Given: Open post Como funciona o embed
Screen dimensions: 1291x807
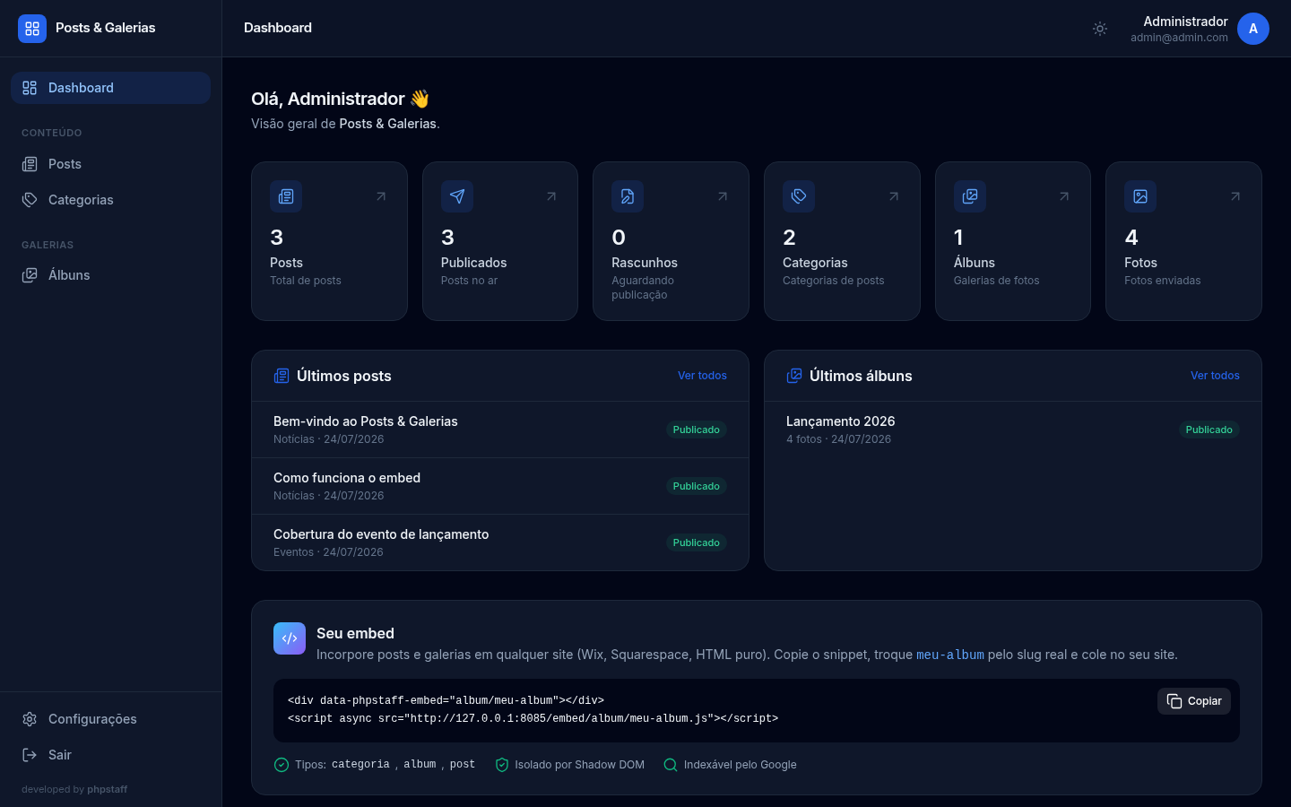Looking at the screenshot, I should pos(500,486).
